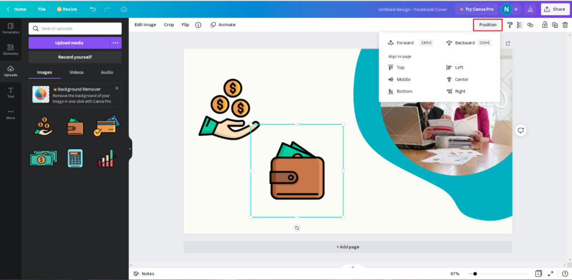This screenshot has width=572, height=280.
Task: Duplicate the selected element using toolbar icon
Action: click(555, 25)
